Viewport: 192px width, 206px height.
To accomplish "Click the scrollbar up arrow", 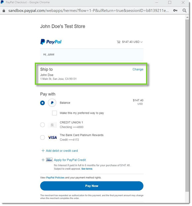I will 187,17.
